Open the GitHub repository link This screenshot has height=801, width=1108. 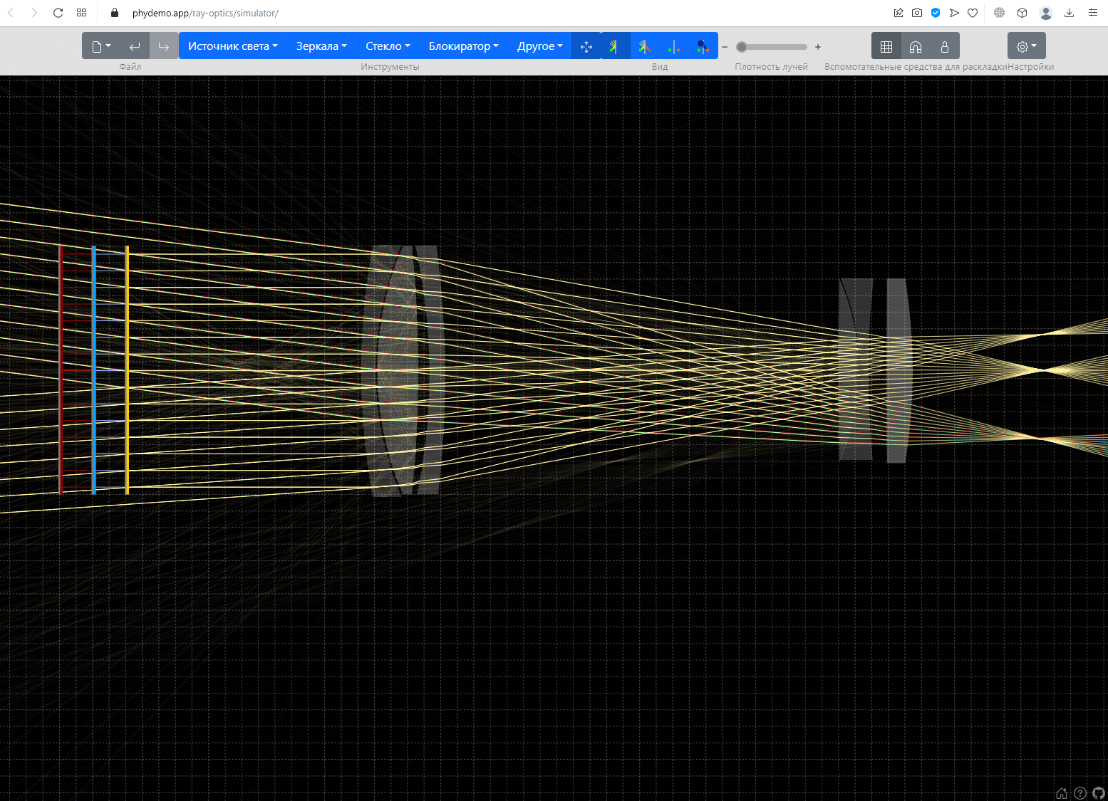(1099, 793)
